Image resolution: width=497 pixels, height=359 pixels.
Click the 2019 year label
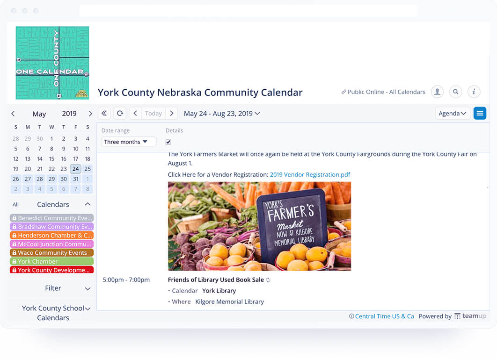69,114
